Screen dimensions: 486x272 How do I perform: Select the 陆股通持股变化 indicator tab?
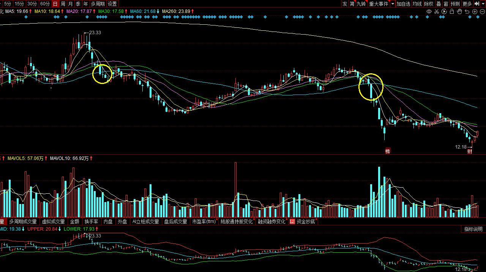tap(237, 221)
